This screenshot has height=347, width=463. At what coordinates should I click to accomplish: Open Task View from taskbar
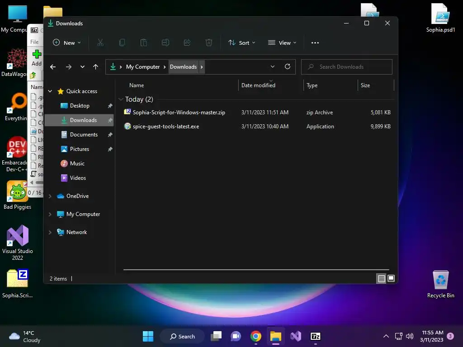point(216,336)
